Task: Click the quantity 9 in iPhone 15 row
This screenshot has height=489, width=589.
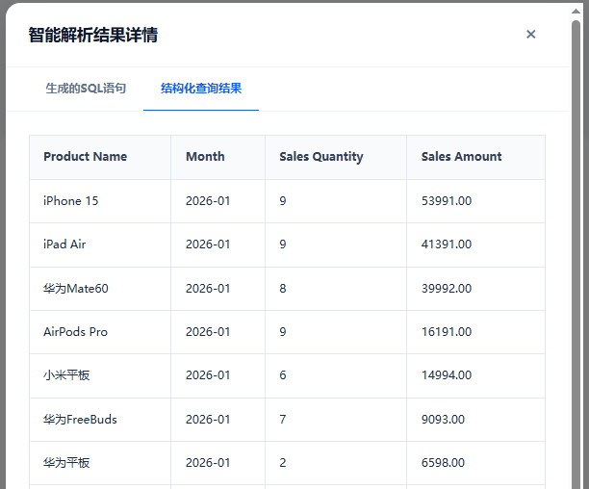Action: [x=283, y=201]
